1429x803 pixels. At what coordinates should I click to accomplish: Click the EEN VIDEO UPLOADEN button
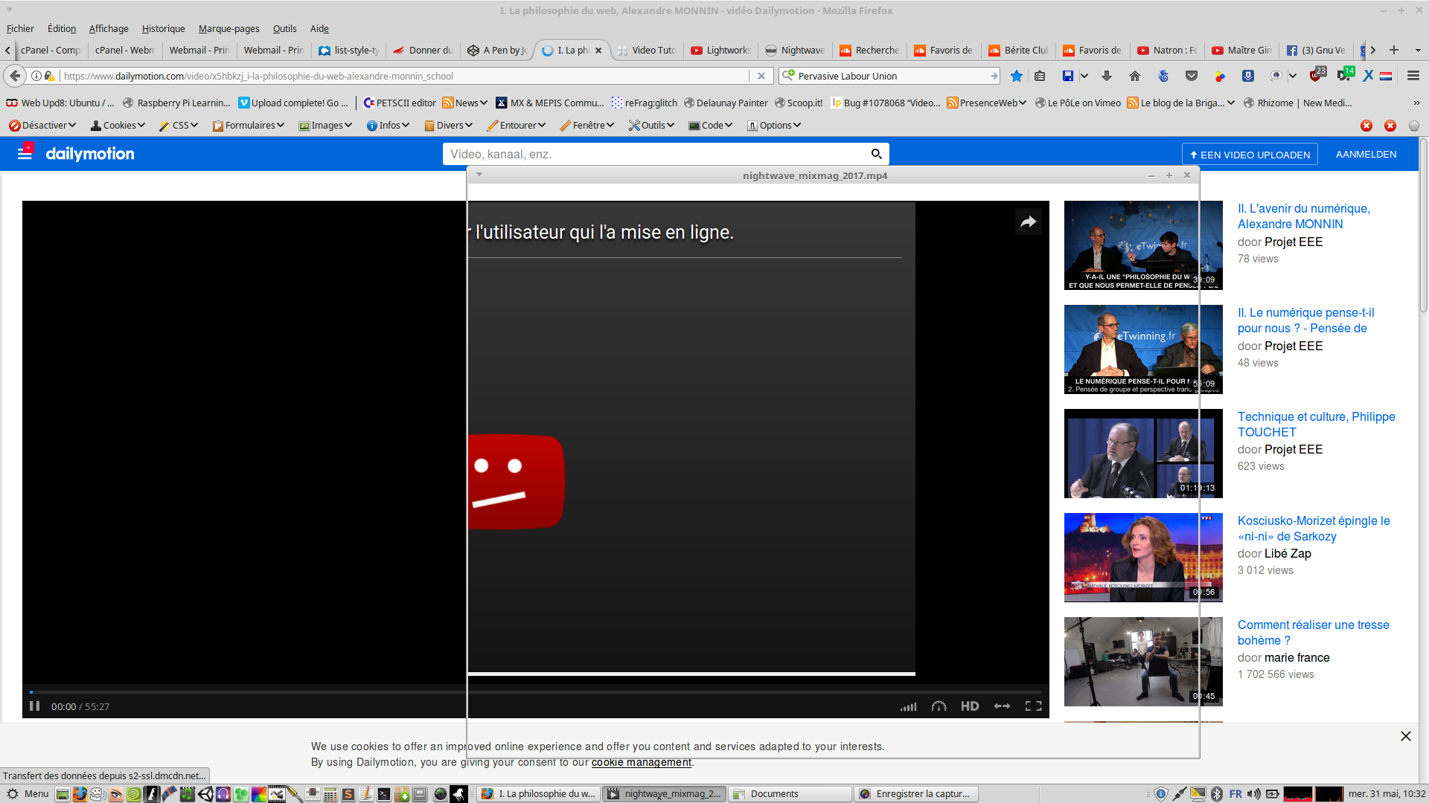click(x=1250, y=155)
